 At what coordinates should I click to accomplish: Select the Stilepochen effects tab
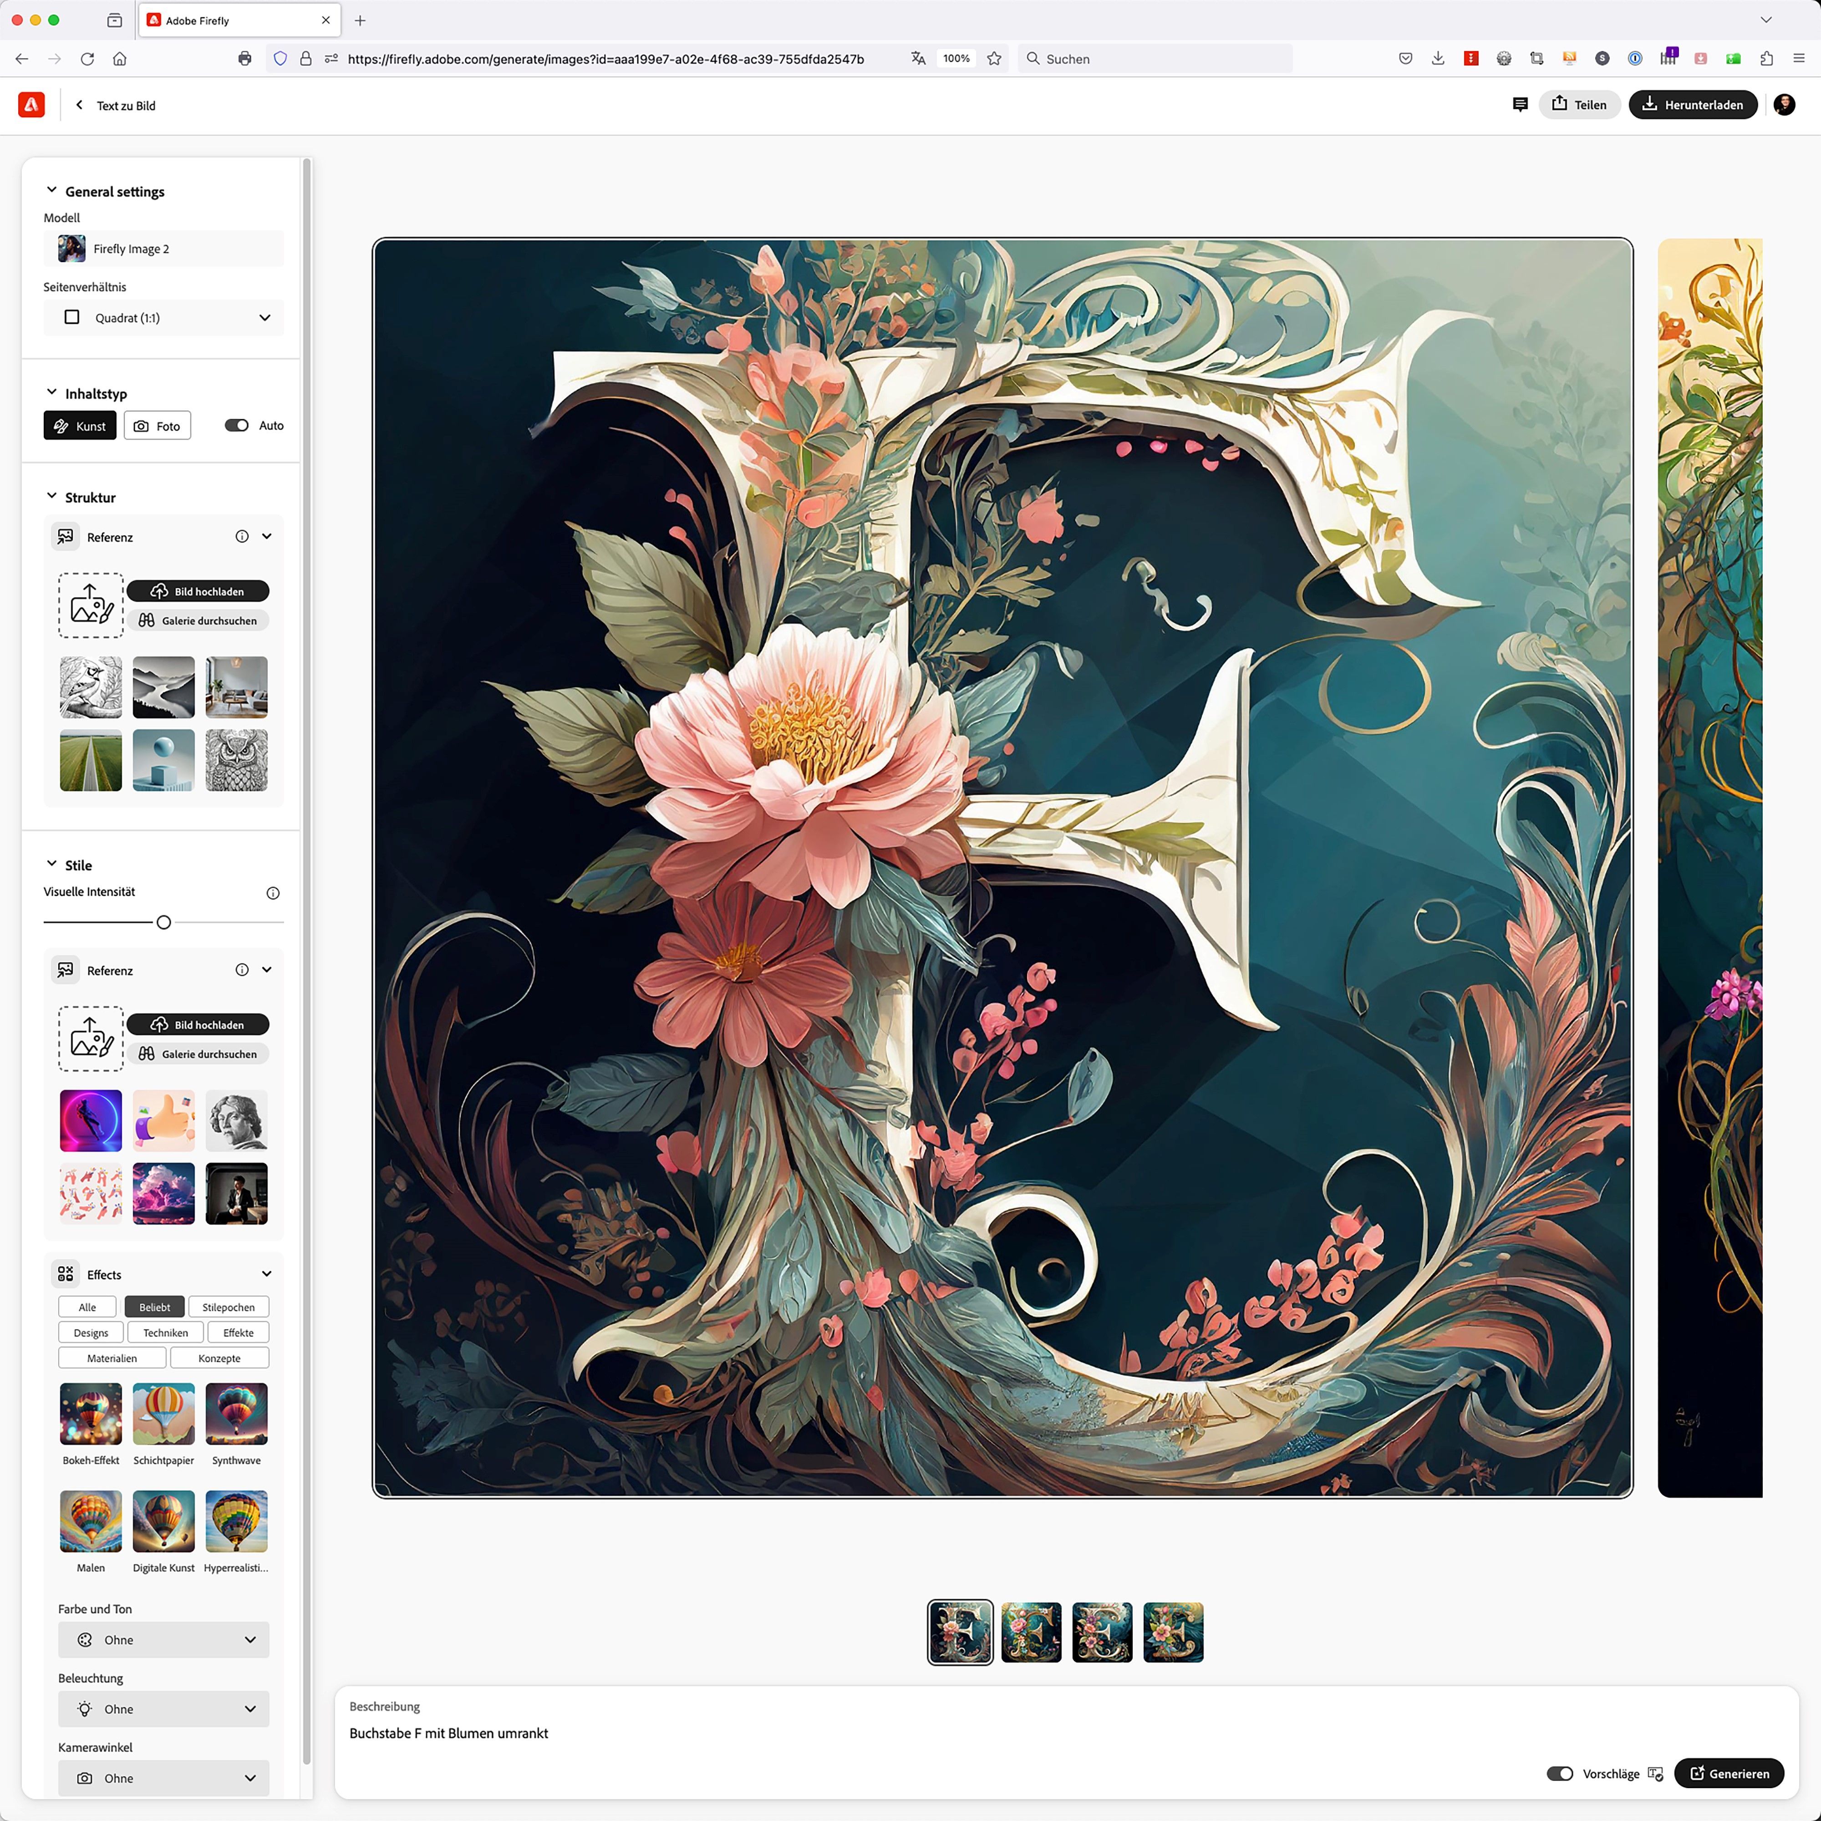point(228,1307)
